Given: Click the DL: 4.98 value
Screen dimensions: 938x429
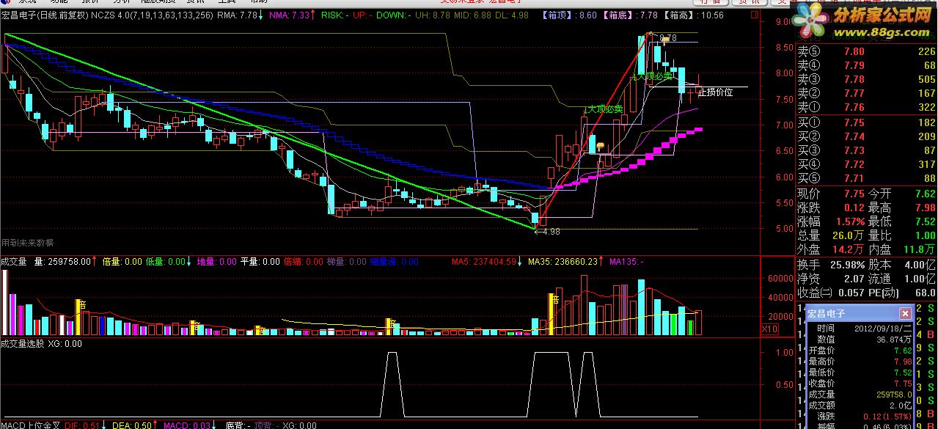Looking at the screenshot, I should point(511,15).
